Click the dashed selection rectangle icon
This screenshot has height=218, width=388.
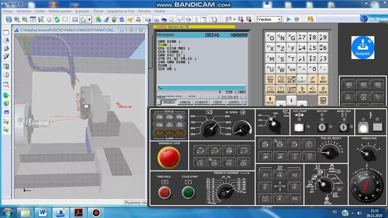click(65, 19)
